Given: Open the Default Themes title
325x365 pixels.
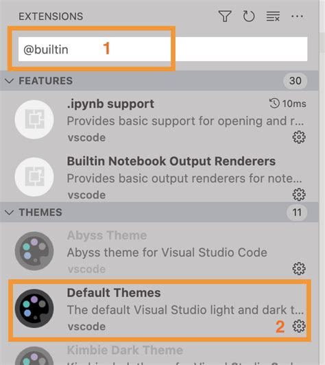Looking at the screenshot, I should tap(114, 292).
